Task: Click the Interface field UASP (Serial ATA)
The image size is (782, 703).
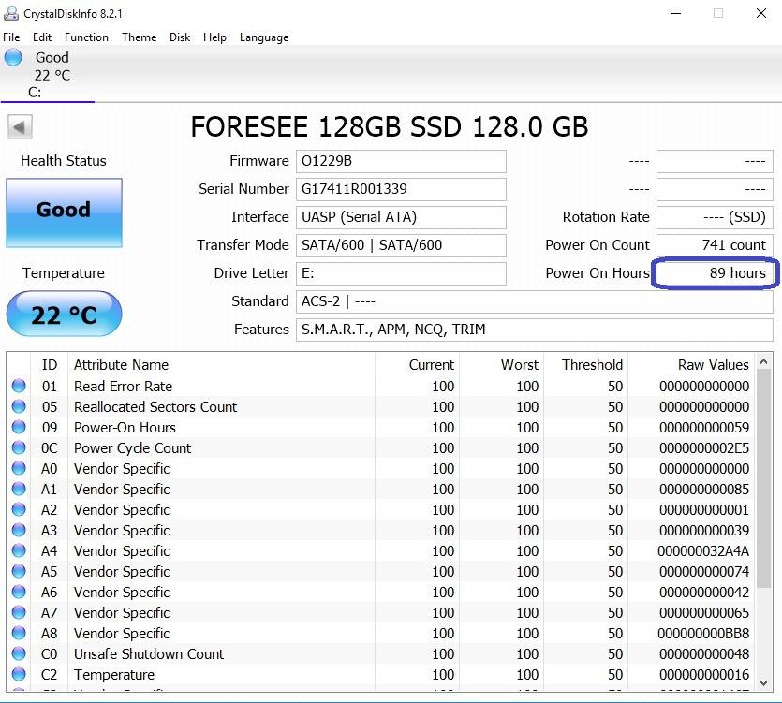Action: [401, 217]
